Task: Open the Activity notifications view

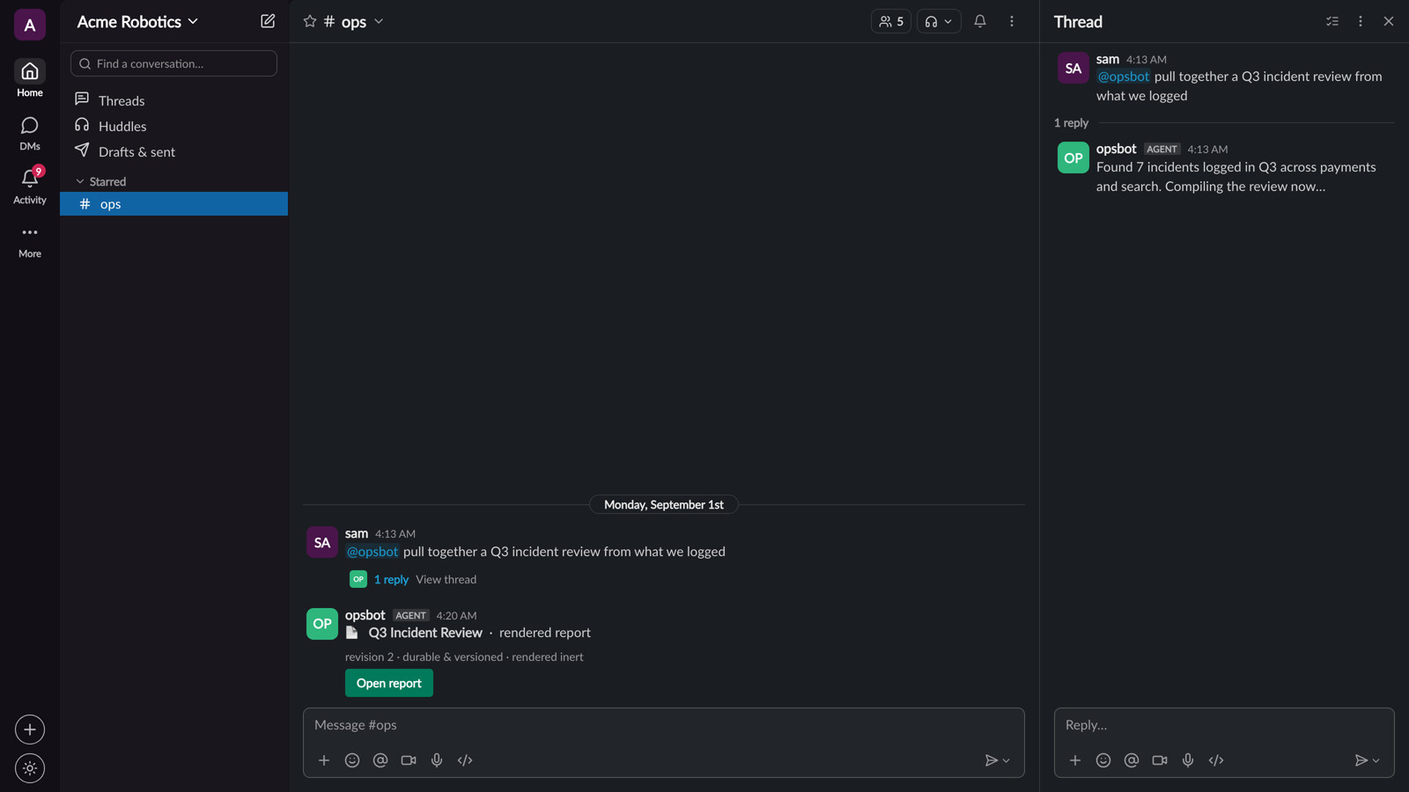Action: (x=30, y=186)
